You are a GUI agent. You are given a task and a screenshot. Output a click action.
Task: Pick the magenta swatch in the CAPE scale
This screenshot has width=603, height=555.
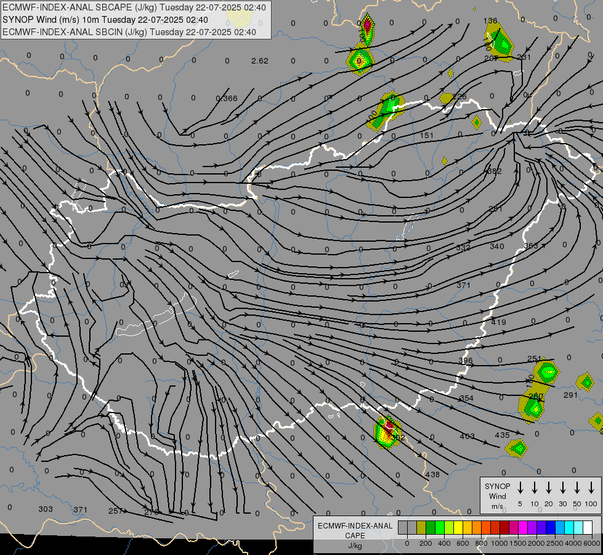pyautogui.click(x=523, y=528)
